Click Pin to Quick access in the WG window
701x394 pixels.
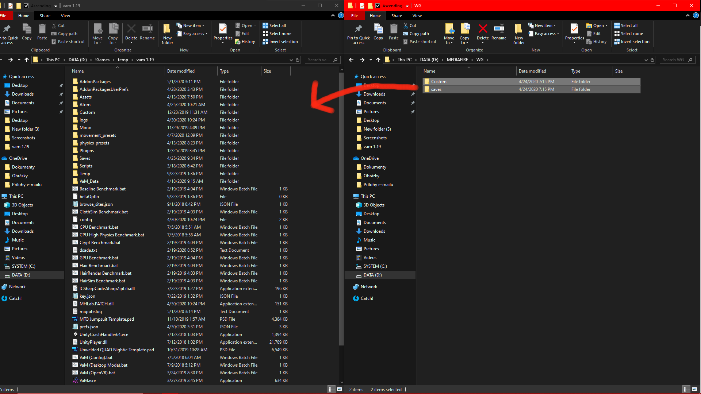[x=359, y=34]
